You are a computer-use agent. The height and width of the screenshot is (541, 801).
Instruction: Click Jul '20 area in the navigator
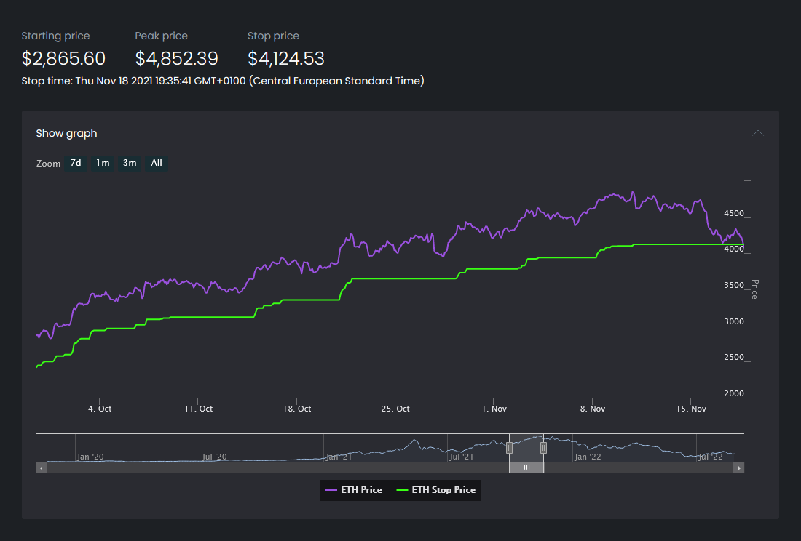pos(216,457)
